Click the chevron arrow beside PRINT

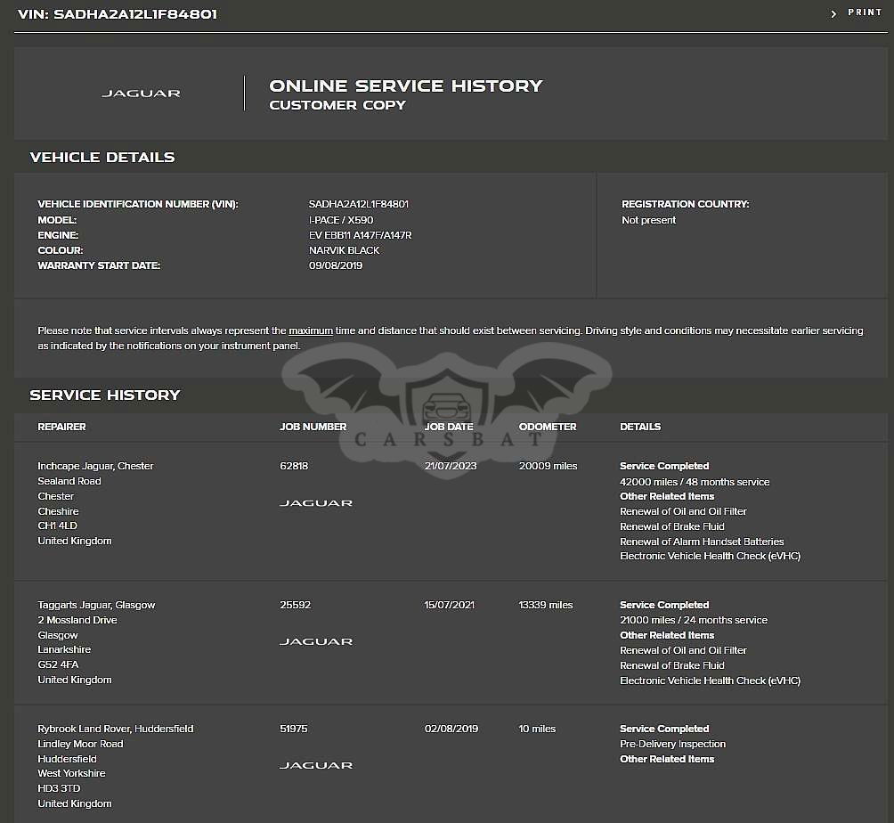click(x=833, y=13)
